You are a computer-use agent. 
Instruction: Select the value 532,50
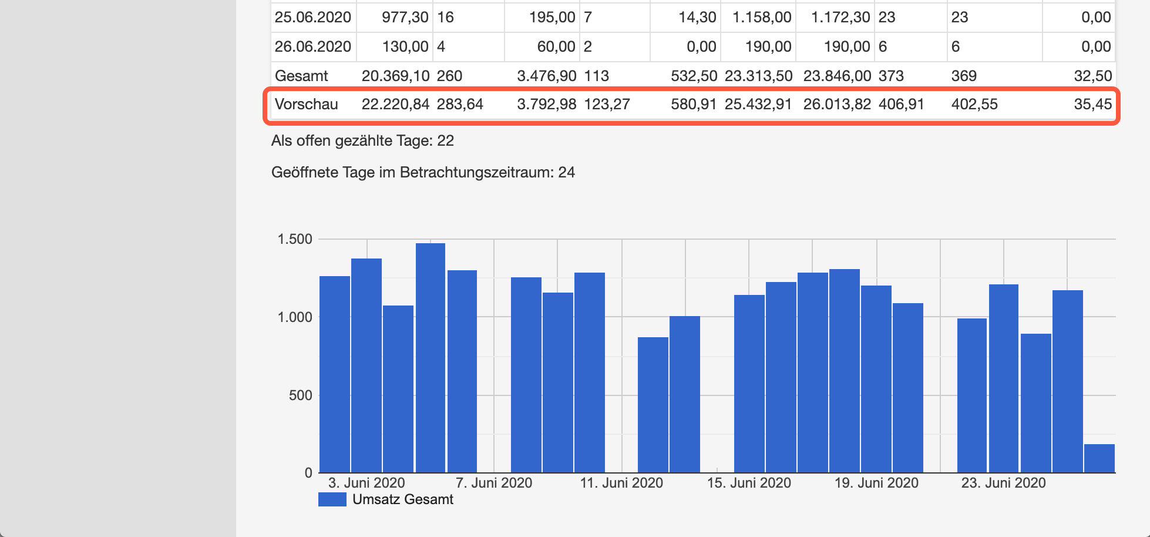coord(694,76)
